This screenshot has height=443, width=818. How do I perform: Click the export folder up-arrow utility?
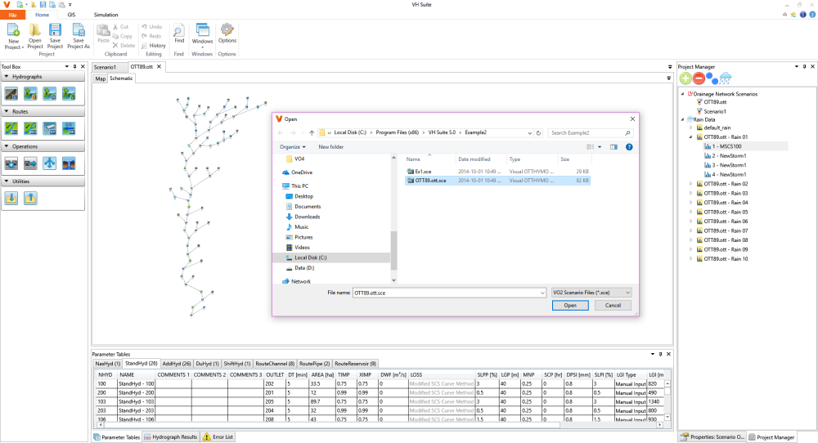pyautogui.click(x=30, y=198)
